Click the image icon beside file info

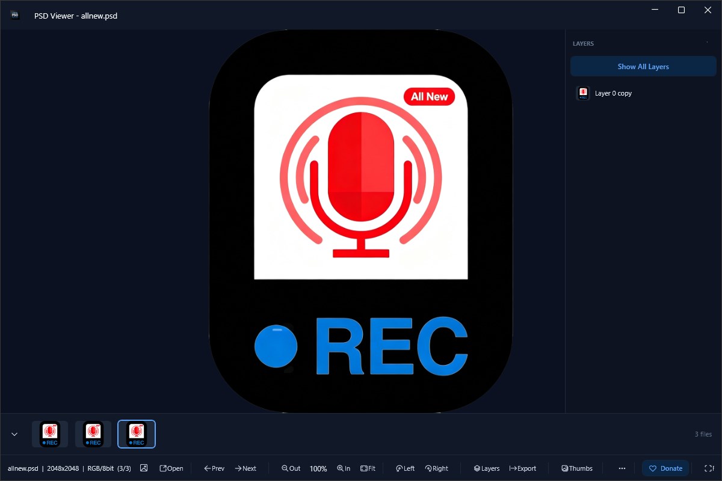[144, 468]
